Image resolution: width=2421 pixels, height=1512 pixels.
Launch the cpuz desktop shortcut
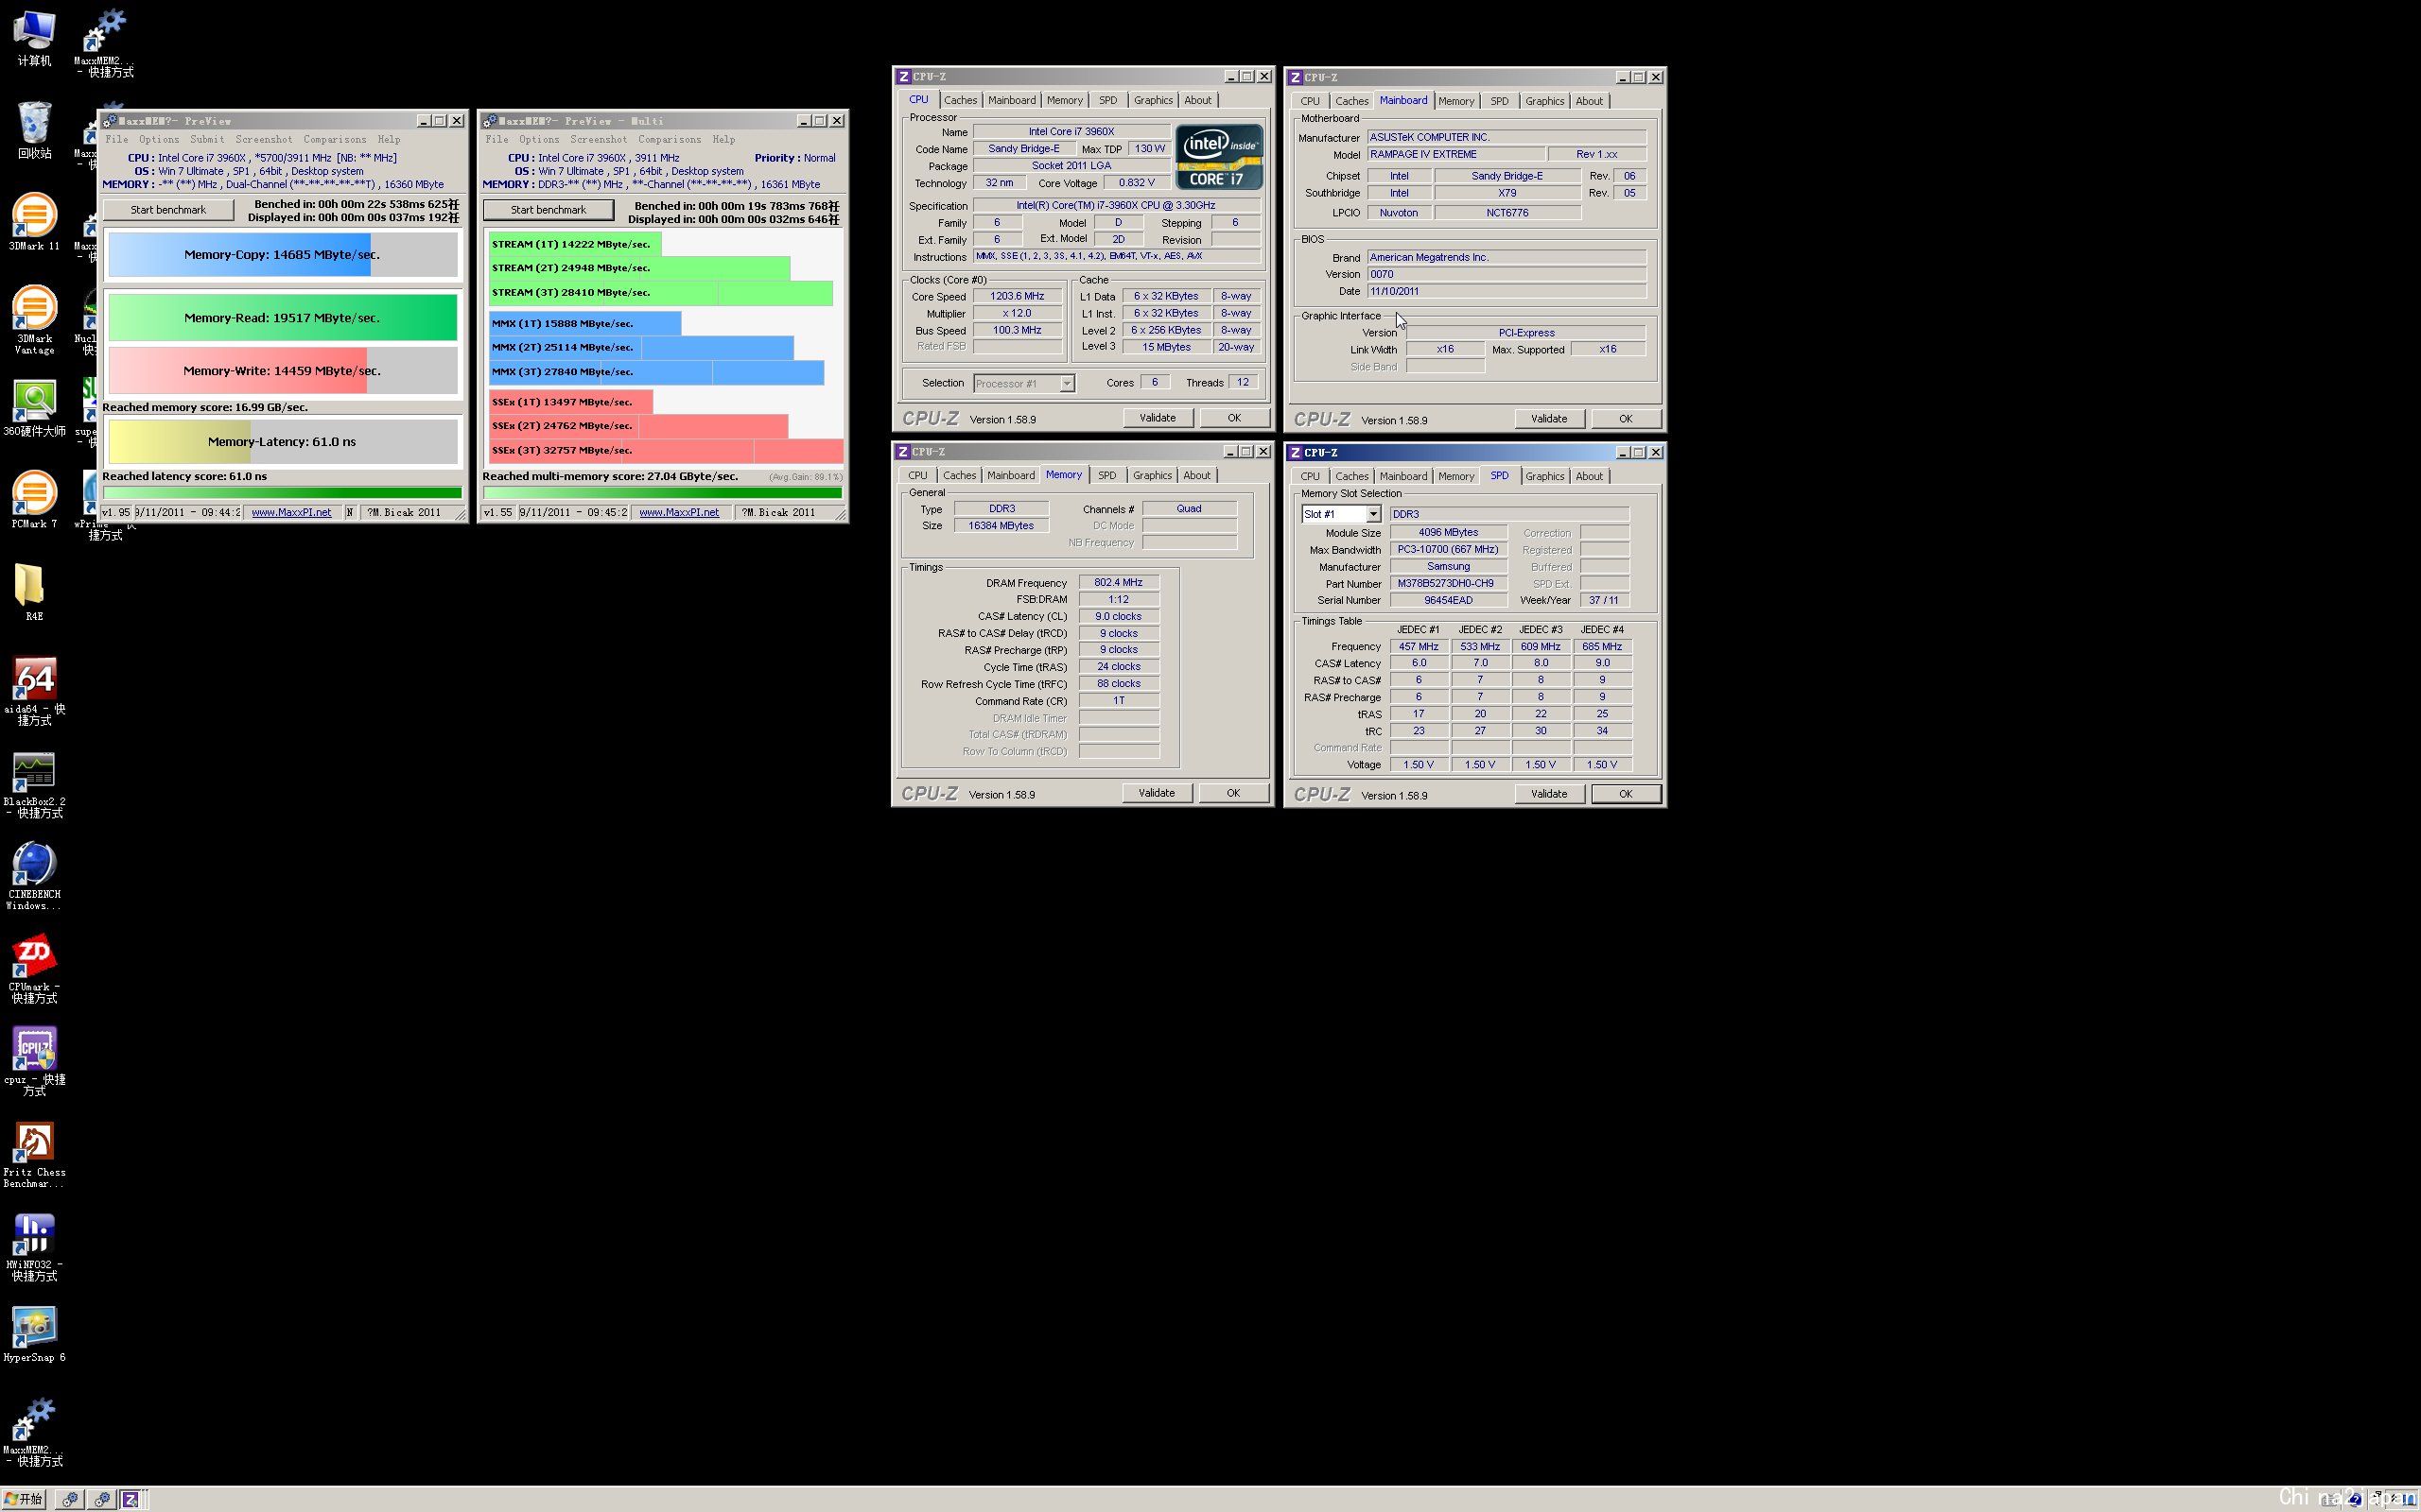[34, 1061]
